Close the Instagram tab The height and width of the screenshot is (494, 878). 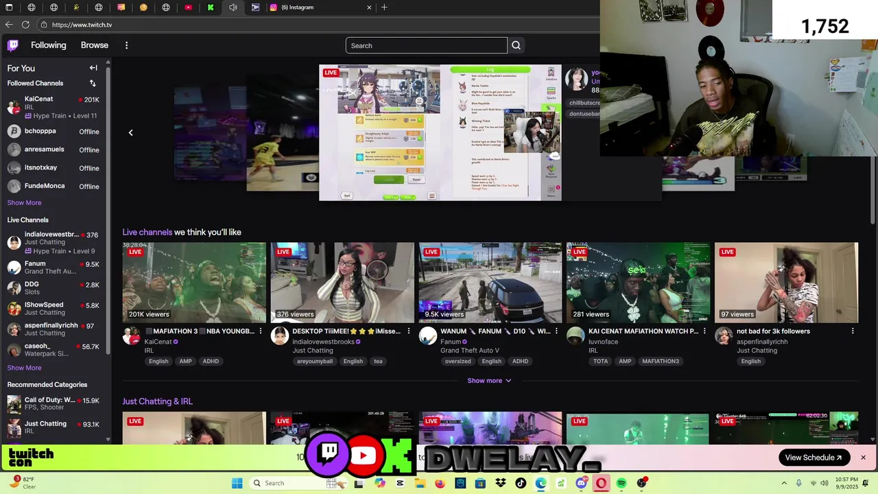(369, 8)
